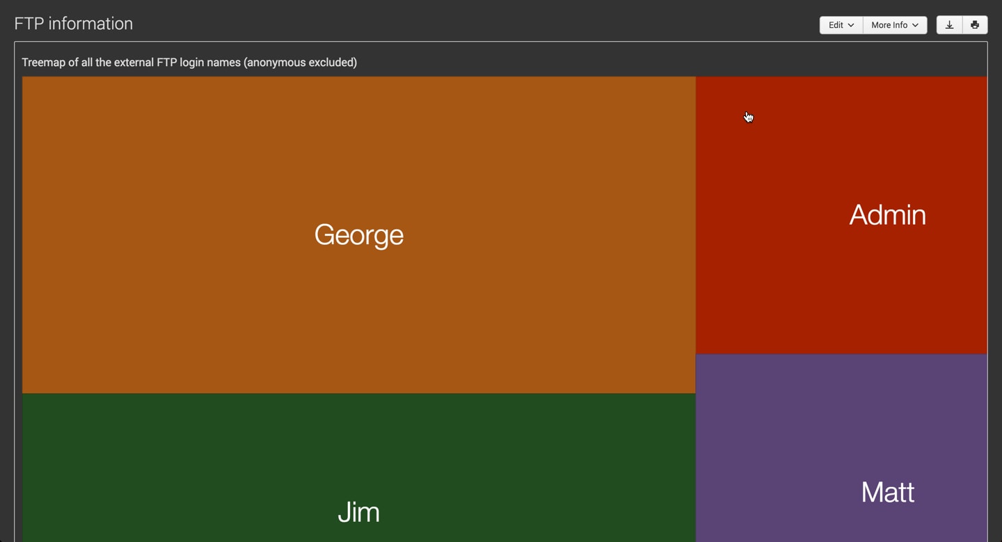Select the Admin treemap block

(x=841, y=215)
